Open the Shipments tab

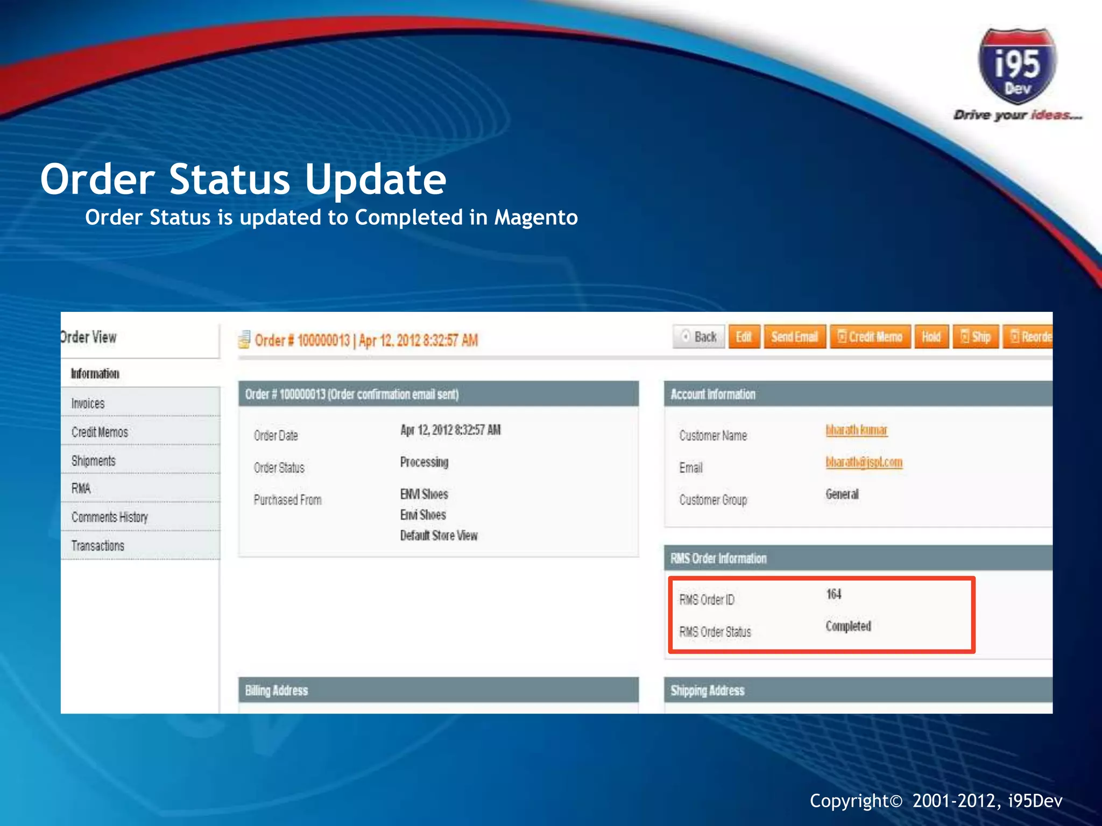(140, 460)
